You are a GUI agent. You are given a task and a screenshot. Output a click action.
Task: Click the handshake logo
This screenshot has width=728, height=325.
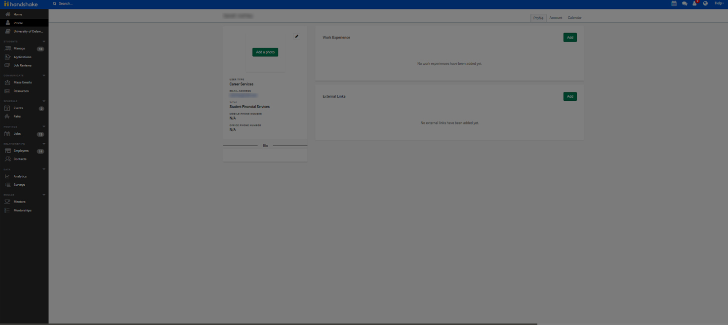click(x=21, y=3)
